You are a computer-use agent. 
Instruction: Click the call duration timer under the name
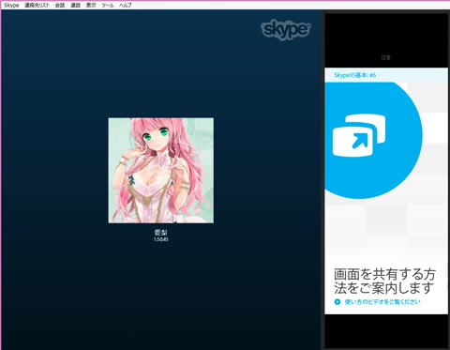click(x=161, y=239)
